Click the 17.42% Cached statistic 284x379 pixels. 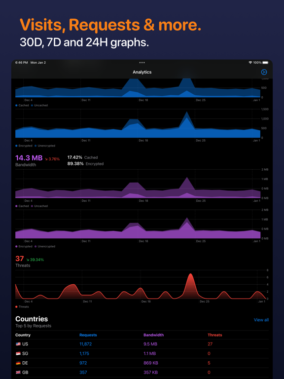83,157
